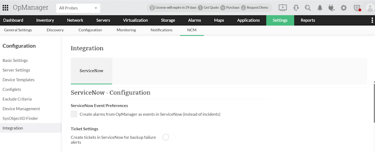
Task: Open the support headset icon
Action: (296, 7)
